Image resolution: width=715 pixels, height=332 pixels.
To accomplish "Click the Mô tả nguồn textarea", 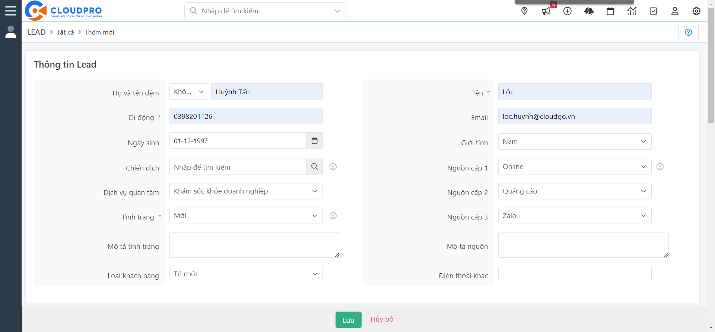I will 584,245.
